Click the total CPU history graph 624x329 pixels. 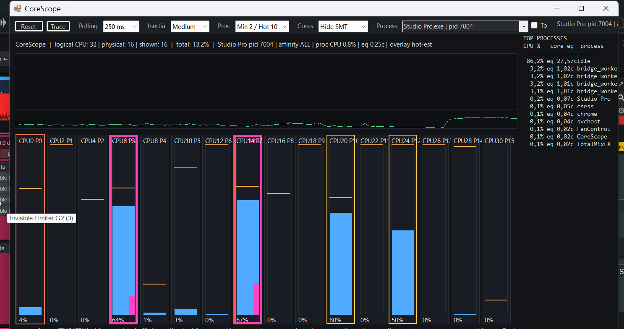click(266, 91)
